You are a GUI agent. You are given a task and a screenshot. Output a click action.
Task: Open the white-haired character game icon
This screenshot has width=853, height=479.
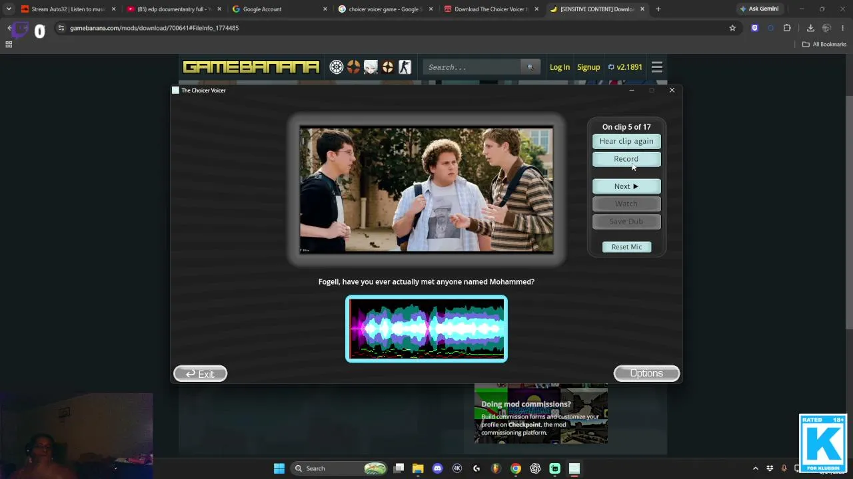click(x=371, y=67)
